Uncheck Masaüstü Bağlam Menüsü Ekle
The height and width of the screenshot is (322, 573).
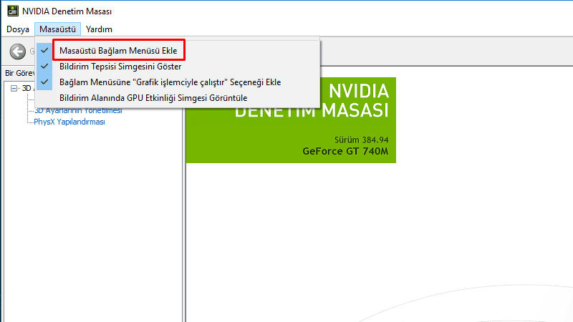[x=118, y=51]
